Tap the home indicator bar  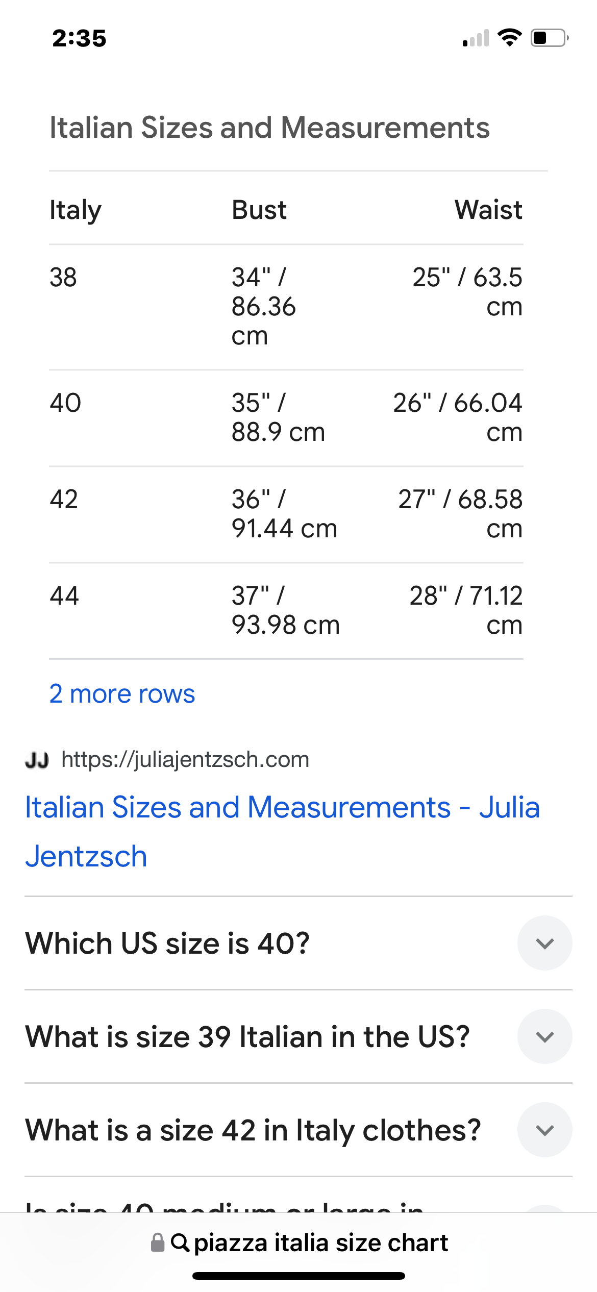(x=298, y=1276)
